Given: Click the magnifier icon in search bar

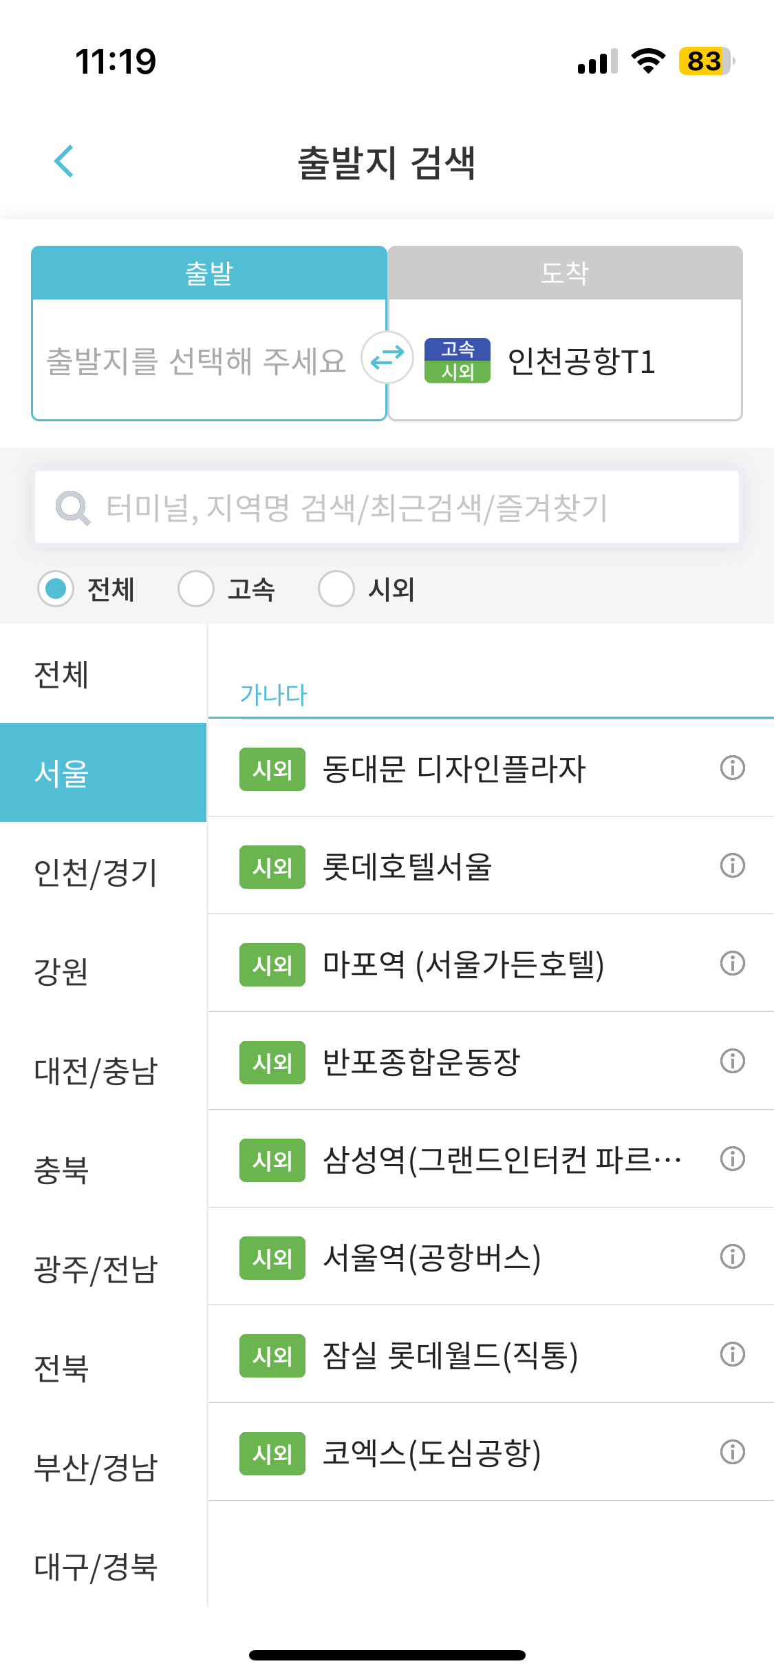Looking at the screenshot, I should 74,507.
